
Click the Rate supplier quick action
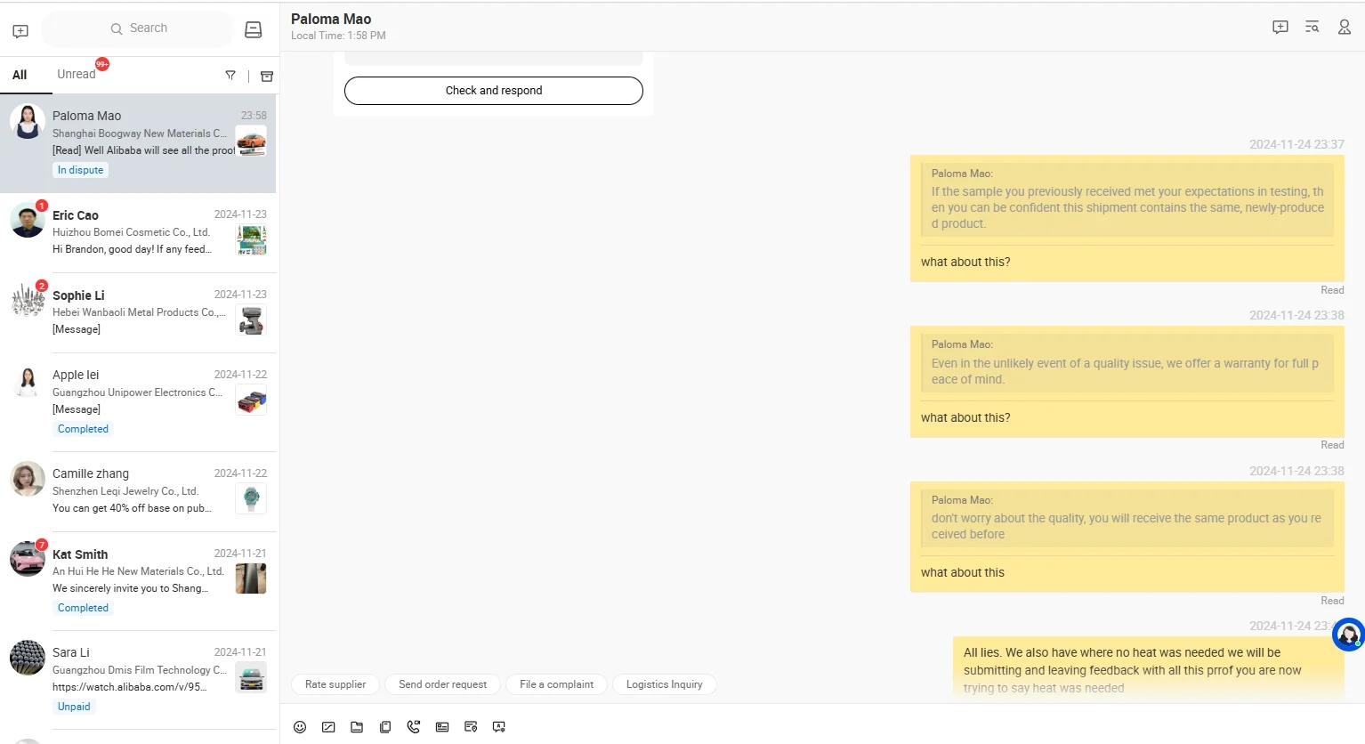point(335,684)
